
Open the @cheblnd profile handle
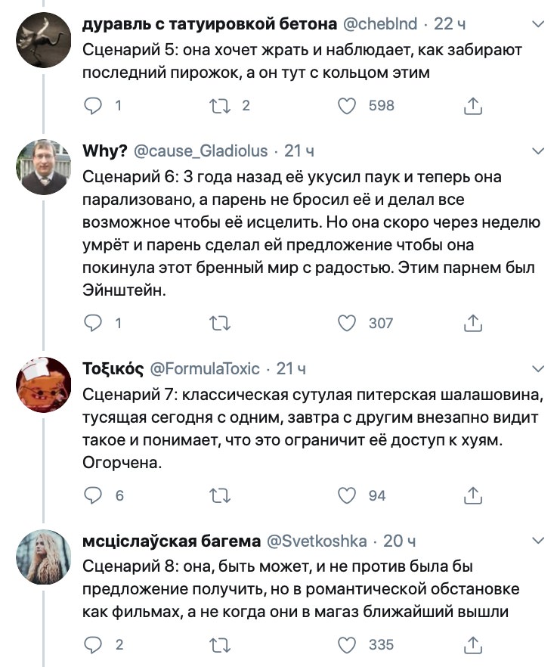click(x=380, y=24)
